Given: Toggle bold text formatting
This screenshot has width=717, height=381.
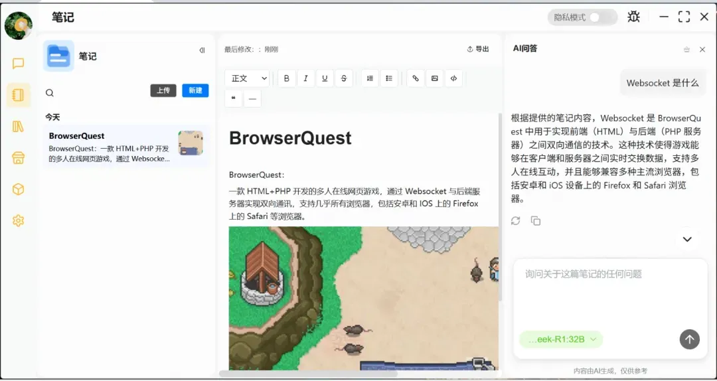Looking at the screenshot, I should click(287, 78).
